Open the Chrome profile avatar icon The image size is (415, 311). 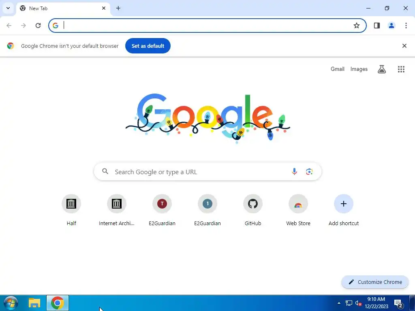(391, 26)
